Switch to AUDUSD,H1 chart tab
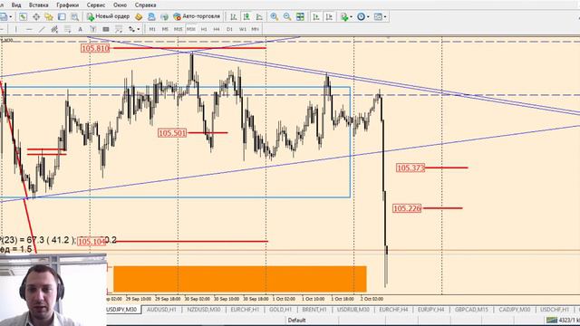 161,310
